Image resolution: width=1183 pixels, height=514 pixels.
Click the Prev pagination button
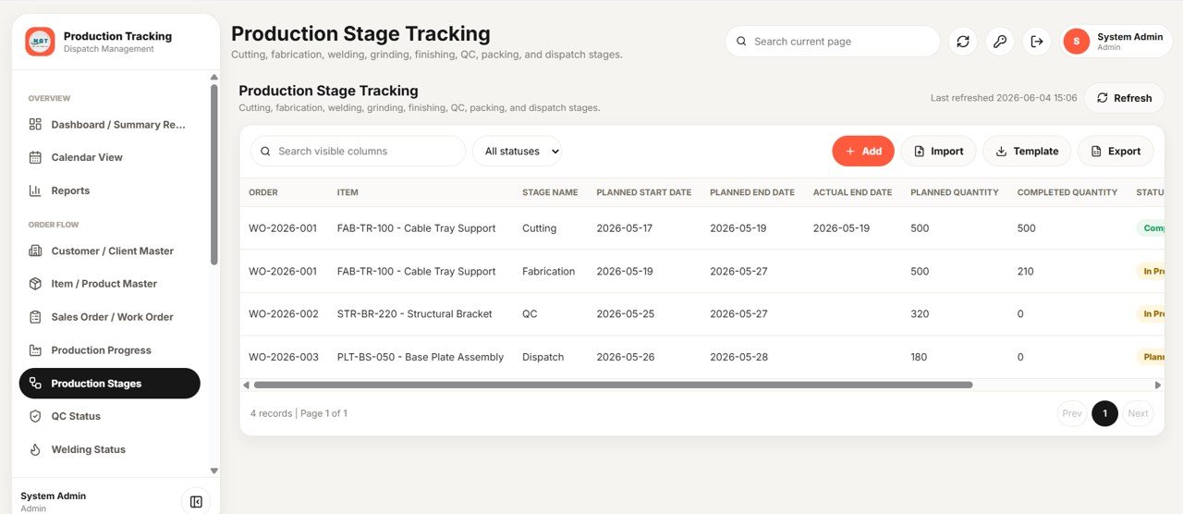(x=1072, y=413)
